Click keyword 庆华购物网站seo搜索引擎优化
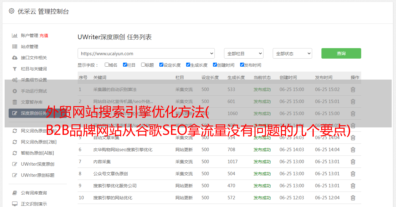The image size is (396, 207). (x=123, y=150)
